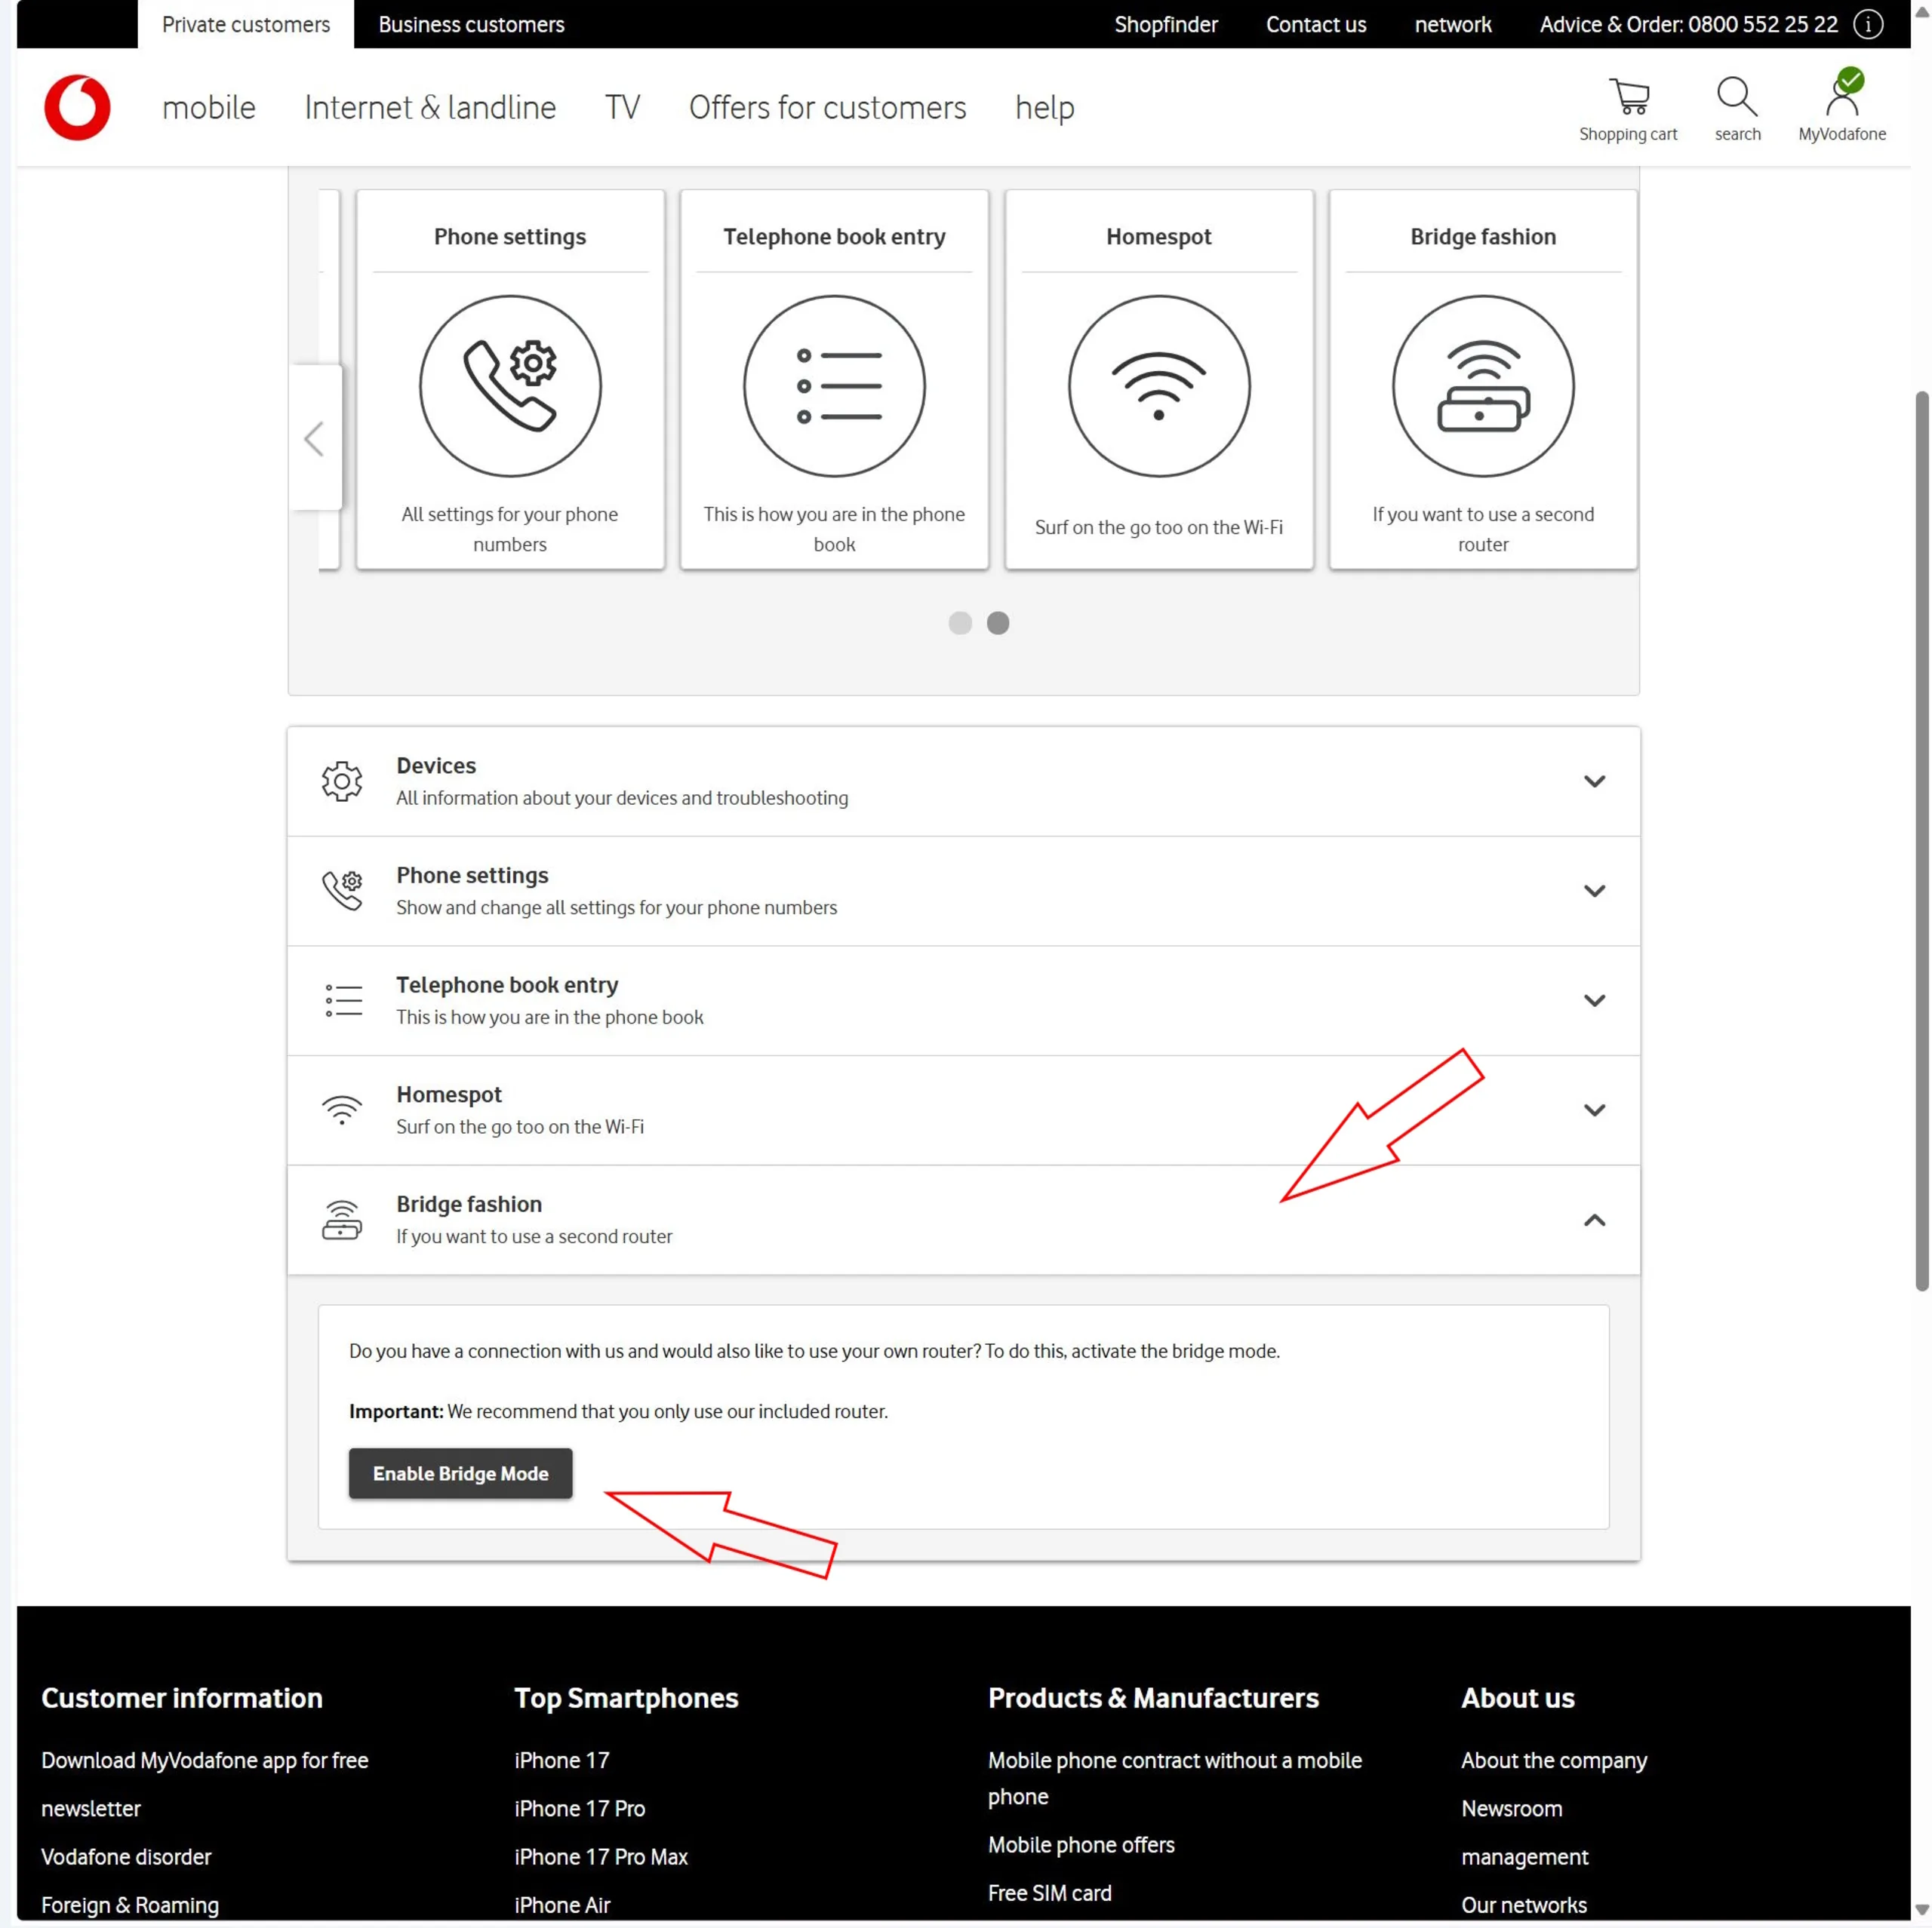Viewport: 1932px width, 1928px height.
Task: Open the Shopping cart icon
Action: click(1628, 97)
